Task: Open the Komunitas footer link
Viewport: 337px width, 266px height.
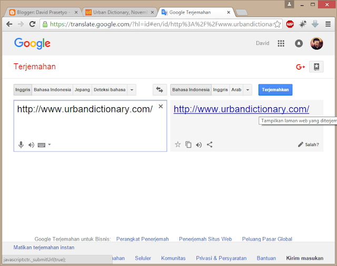Action: coord(173,258)
